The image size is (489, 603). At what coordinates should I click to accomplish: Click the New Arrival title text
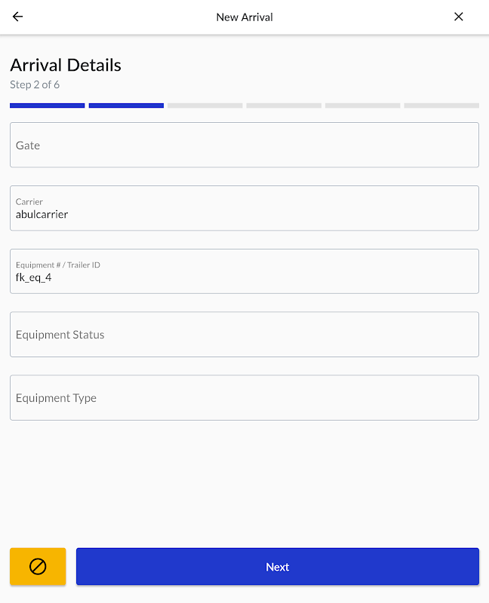(244, 17)
